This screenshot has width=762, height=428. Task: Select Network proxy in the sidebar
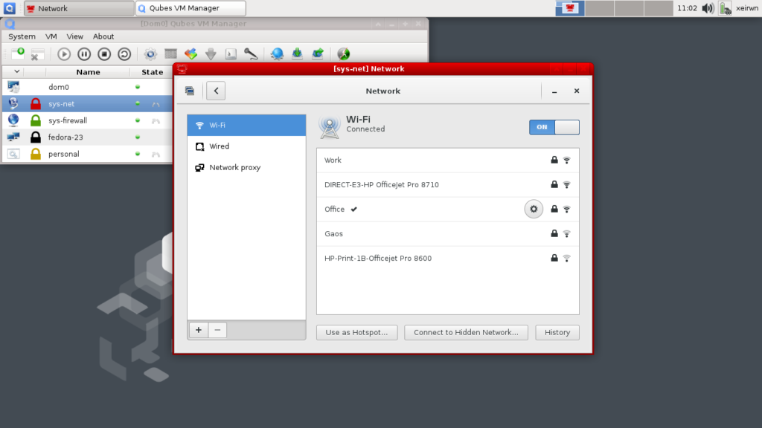pyautogui.click(x=246, y=167)
